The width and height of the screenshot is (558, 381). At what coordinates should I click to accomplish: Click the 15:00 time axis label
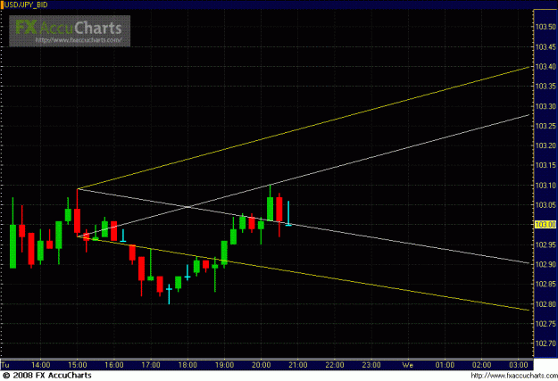pyautogui.click(x=77, y=365)
